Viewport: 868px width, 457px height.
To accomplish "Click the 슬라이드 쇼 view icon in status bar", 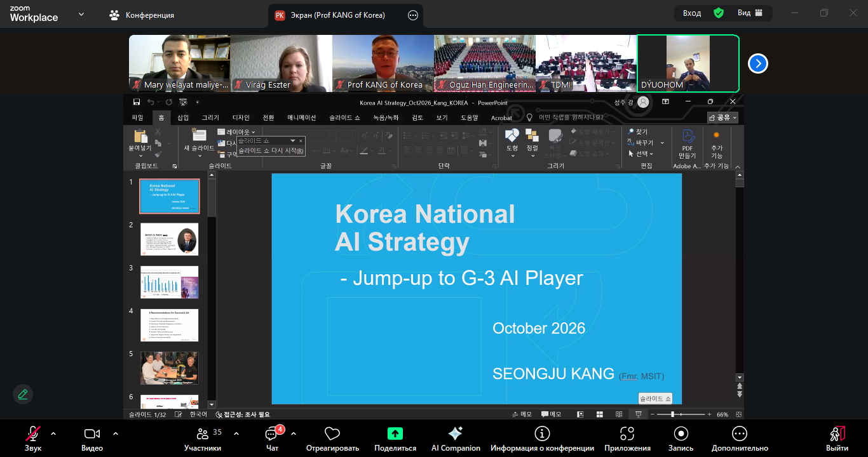I will (x=639, y=414).
